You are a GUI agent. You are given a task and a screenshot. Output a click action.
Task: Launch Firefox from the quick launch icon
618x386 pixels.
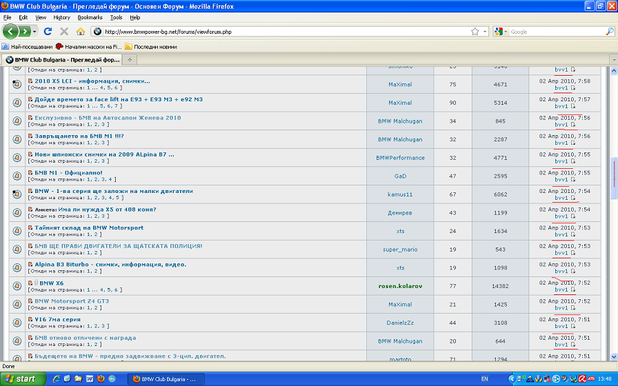(x=101, y=379)
